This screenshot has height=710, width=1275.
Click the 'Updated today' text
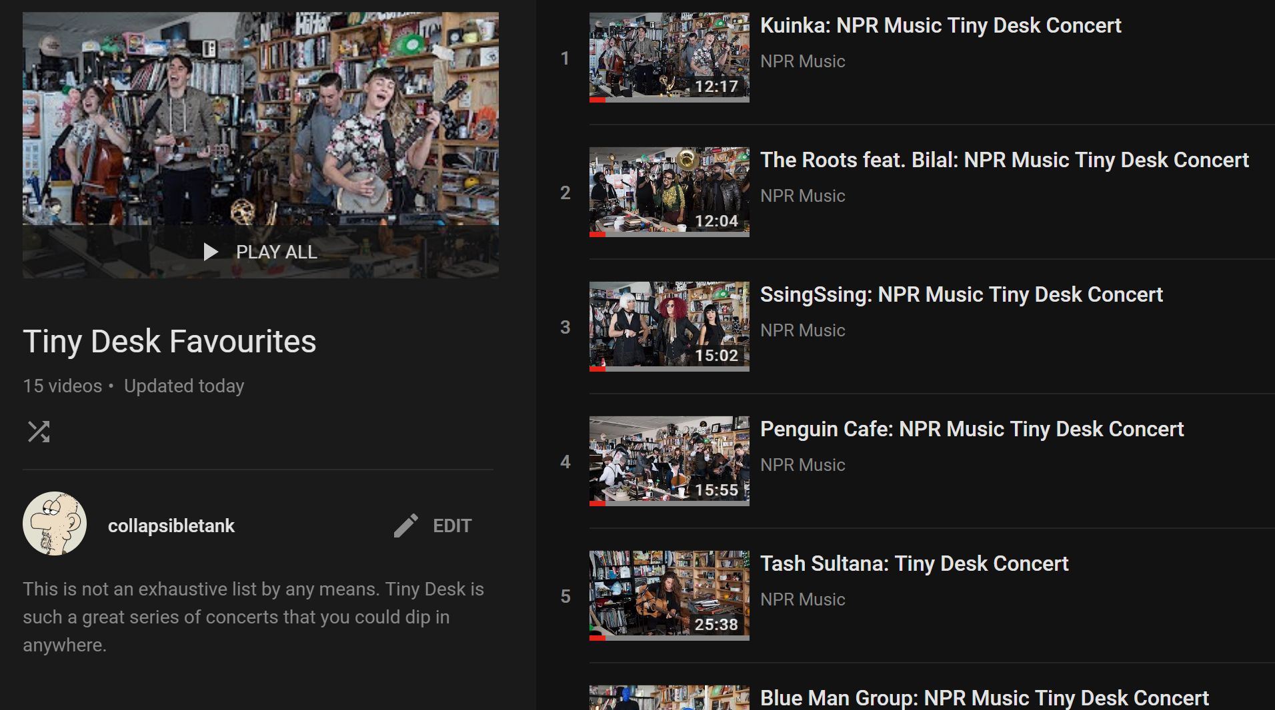(x=184, y=386)
